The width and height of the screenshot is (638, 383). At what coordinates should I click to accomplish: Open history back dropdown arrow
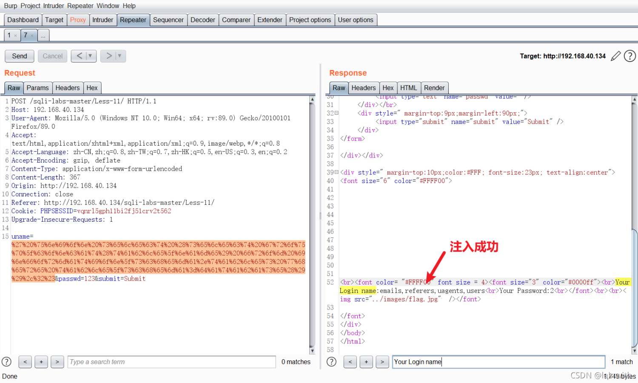point(90,56)
